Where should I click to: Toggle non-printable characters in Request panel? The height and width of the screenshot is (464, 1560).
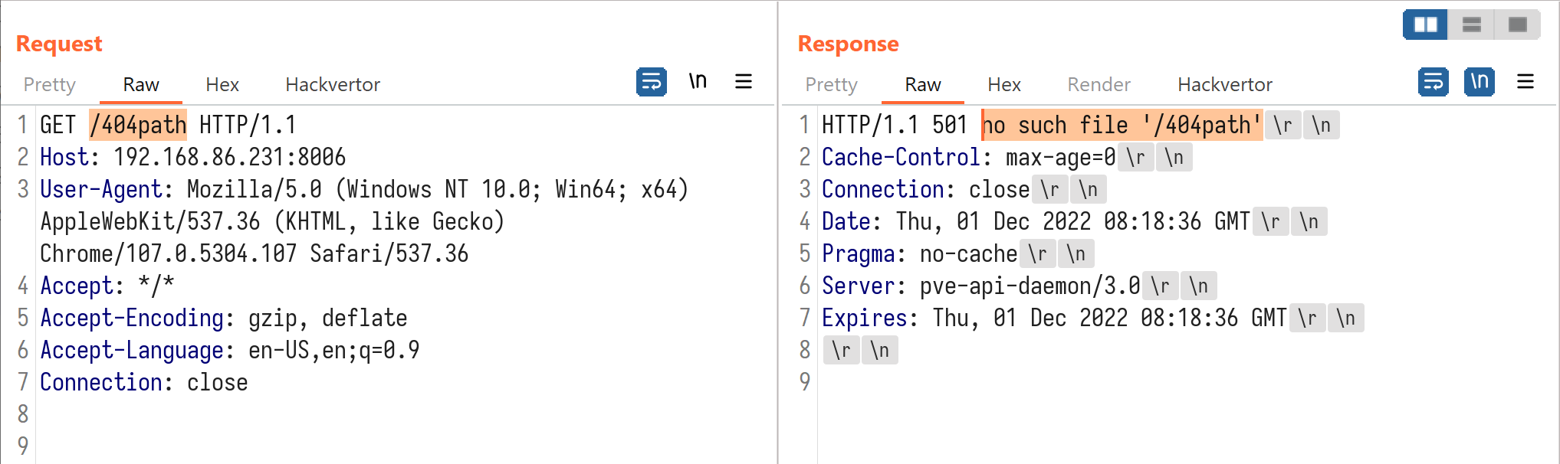coord(698,82)
